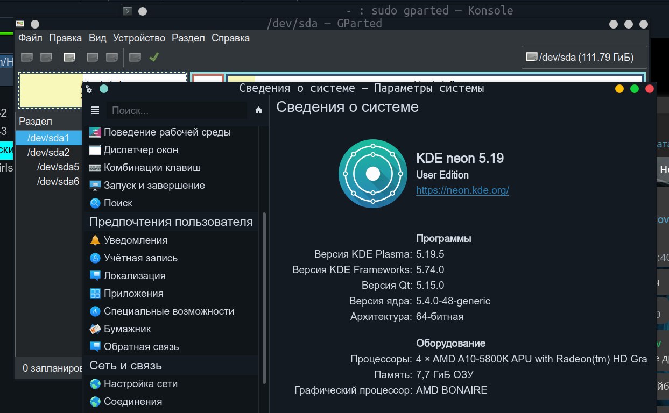Click the home icon beside the search field
This screenshot has width=669, height=413.
point(258,110)
